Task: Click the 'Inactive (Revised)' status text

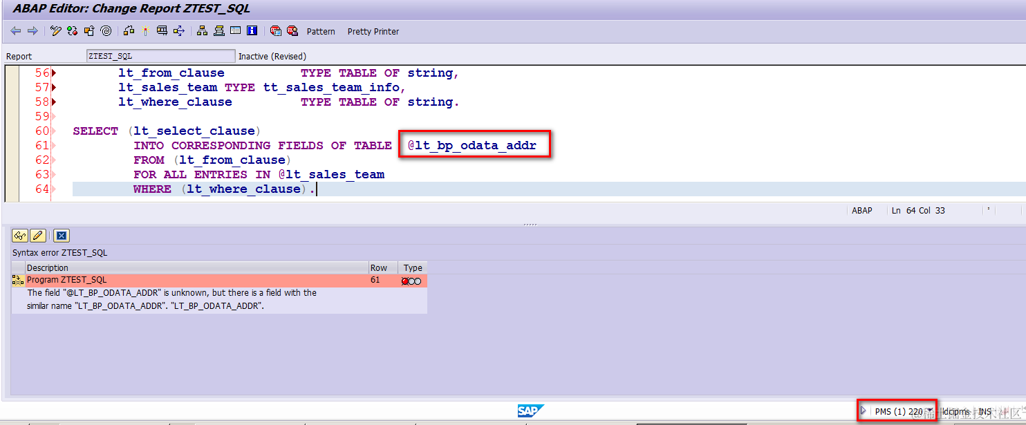Action: (272, 57)
